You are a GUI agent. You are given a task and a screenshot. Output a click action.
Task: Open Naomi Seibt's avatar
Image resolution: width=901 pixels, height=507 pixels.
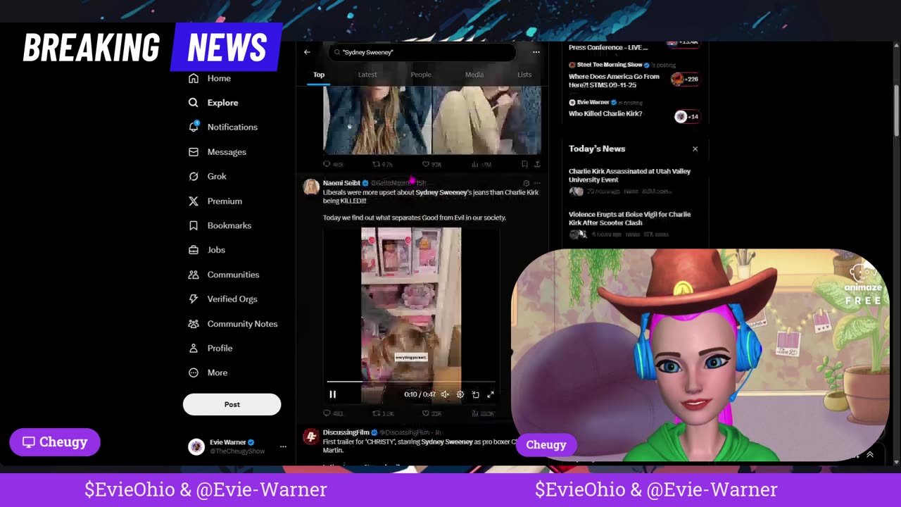coord(310,187)
